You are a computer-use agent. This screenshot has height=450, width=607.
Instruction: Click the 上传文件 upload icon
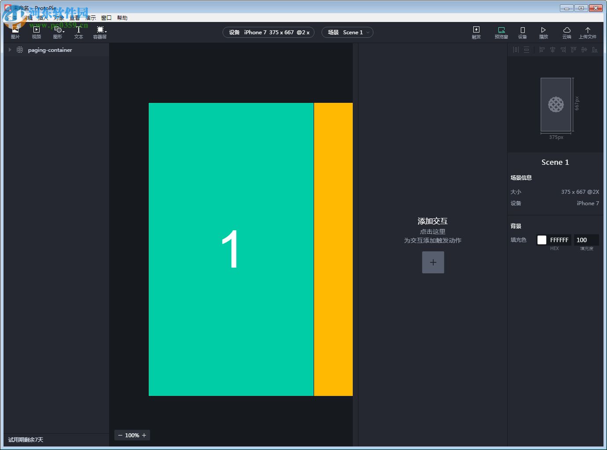(x=588, y=32)
